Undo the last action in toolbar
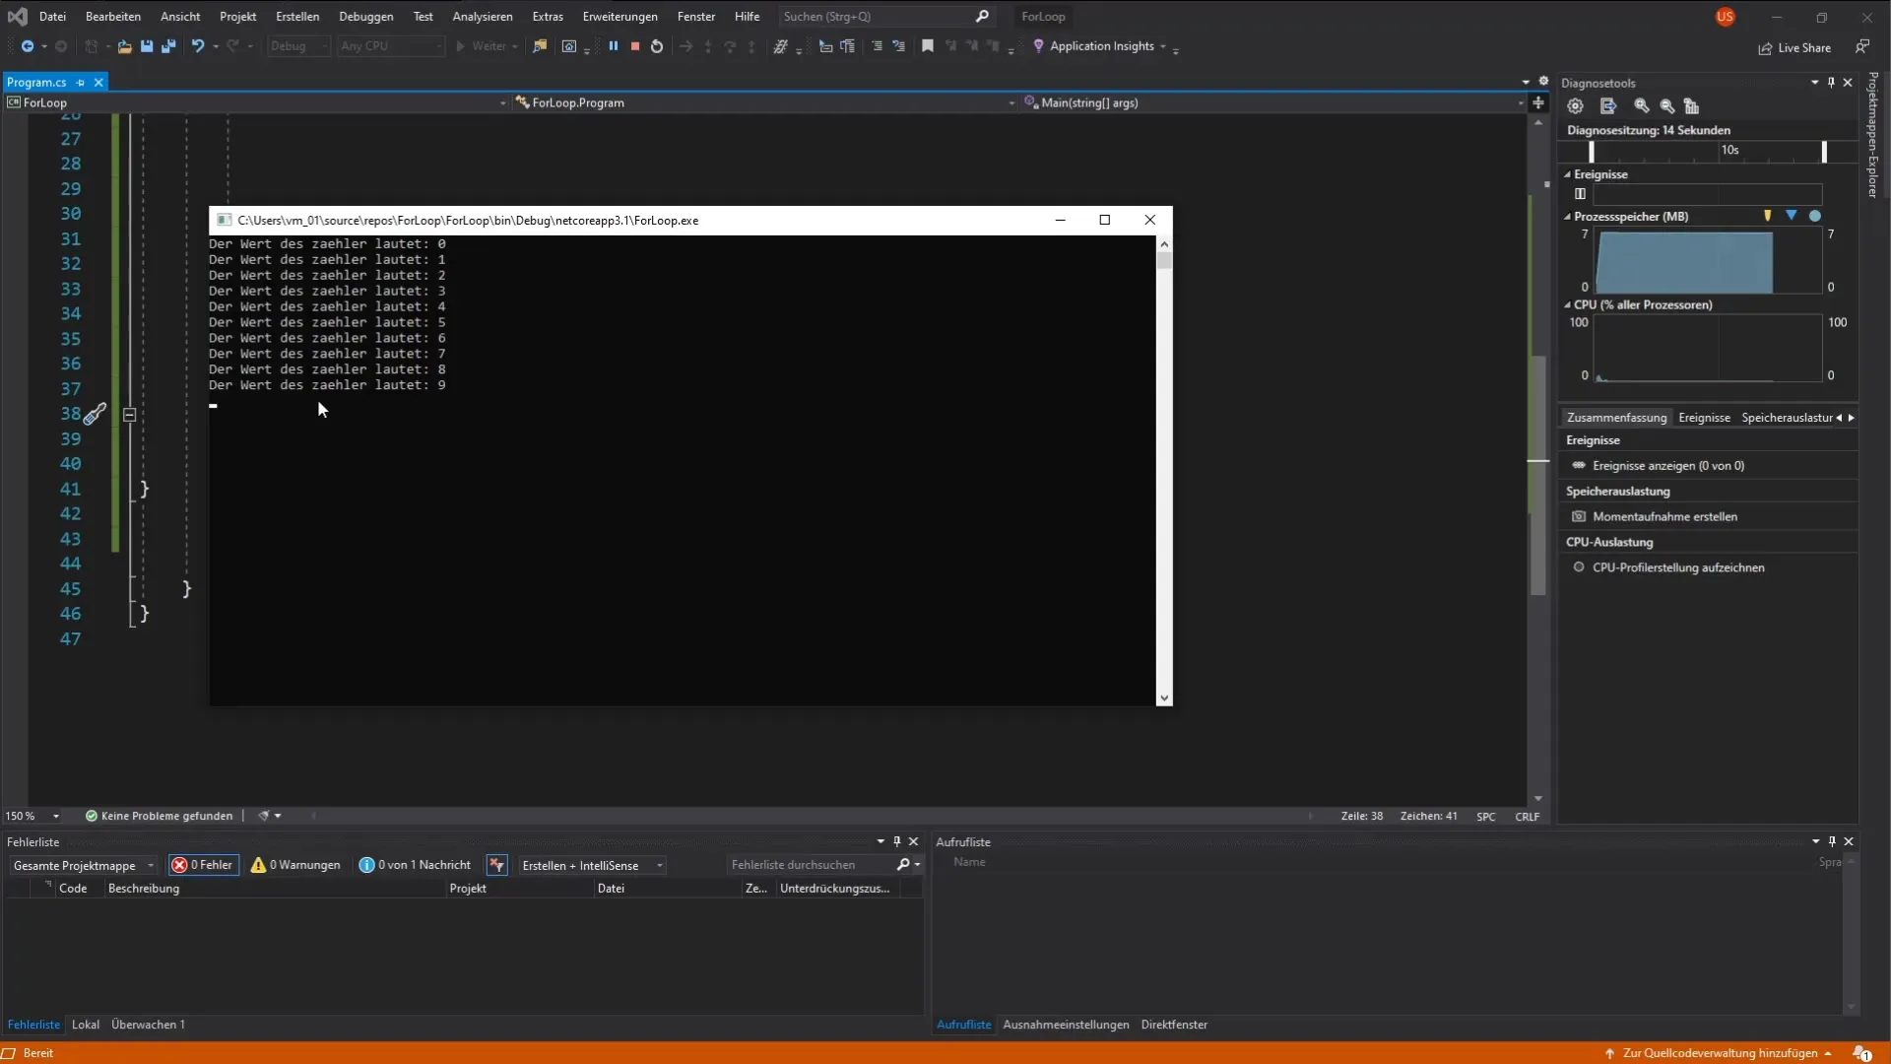1891x1064 pixels. point(198,46)
